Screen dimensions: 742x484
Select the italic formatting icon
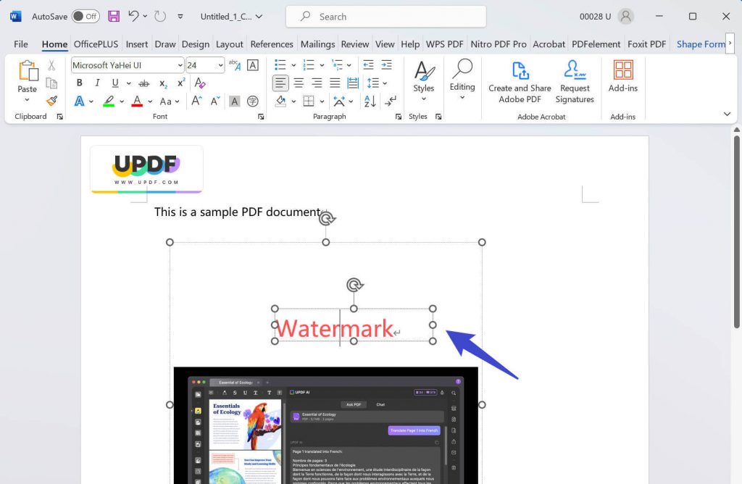(97, 83)
